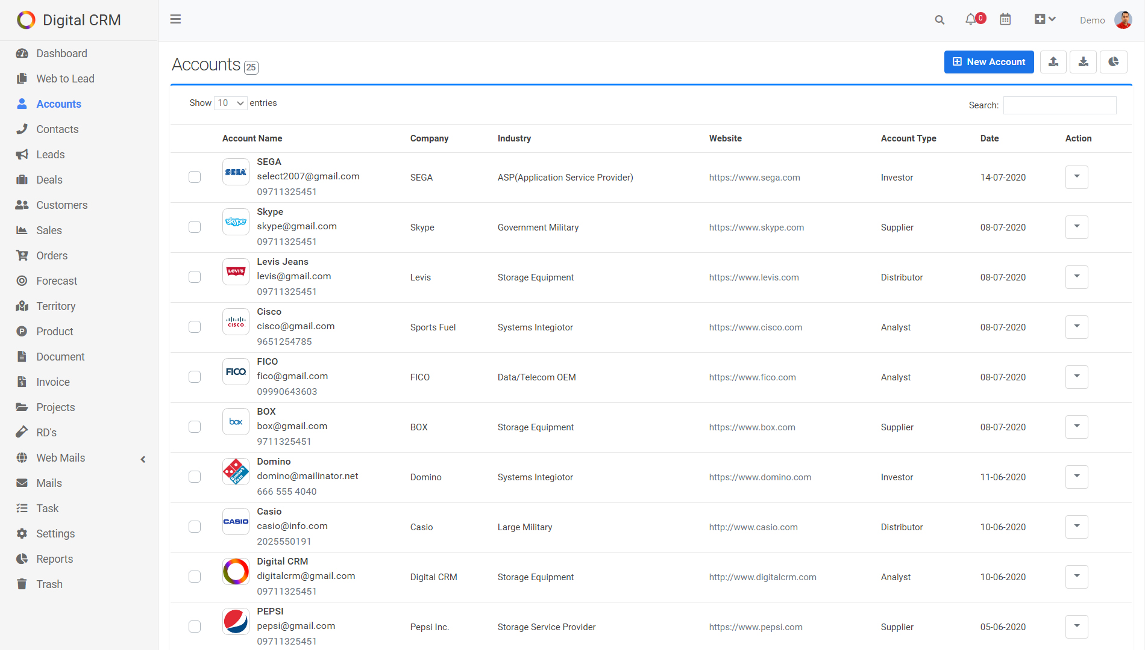
Task: Open the https://www.levis.com website link
Action: (754, 277)
